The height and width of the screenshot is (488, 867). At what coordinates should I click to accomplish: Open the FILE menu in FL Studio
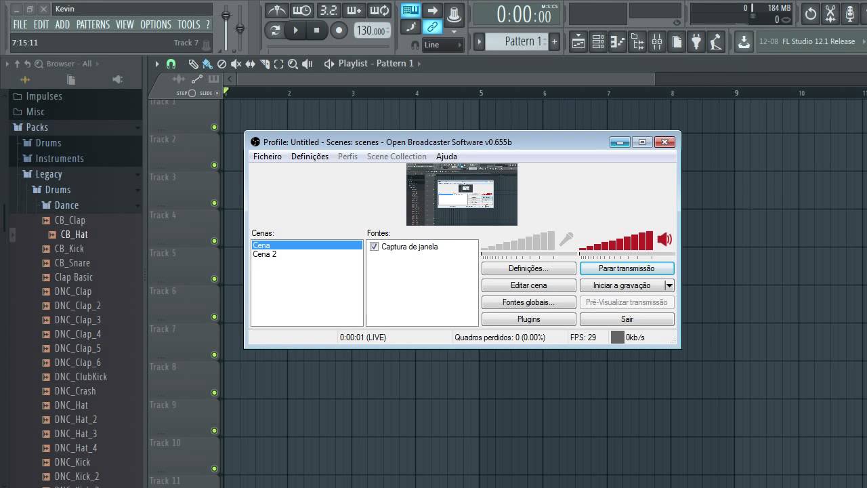(x=20, y=24)
